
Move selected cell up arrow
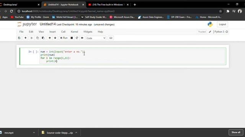pos(49,38)
